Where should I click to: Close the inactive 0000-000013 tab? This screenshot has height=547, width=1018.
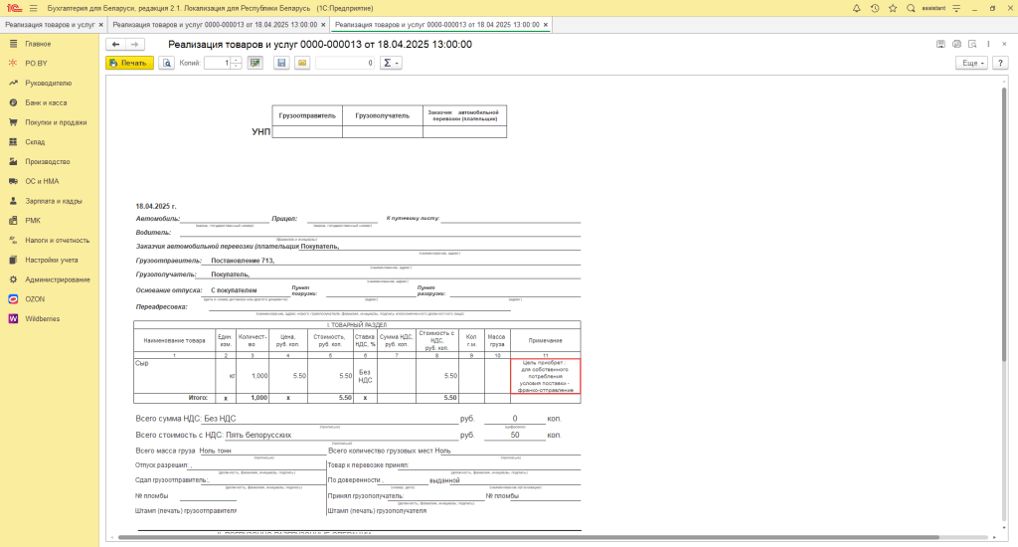[x=323, y=25]
